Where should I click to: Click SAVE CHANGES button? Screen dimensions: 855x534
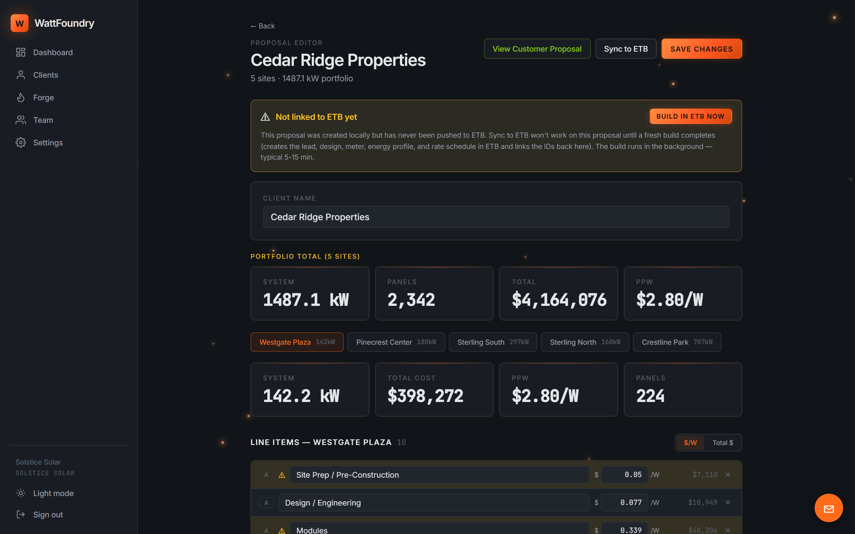pyautogui.click(x=701, y=49)
